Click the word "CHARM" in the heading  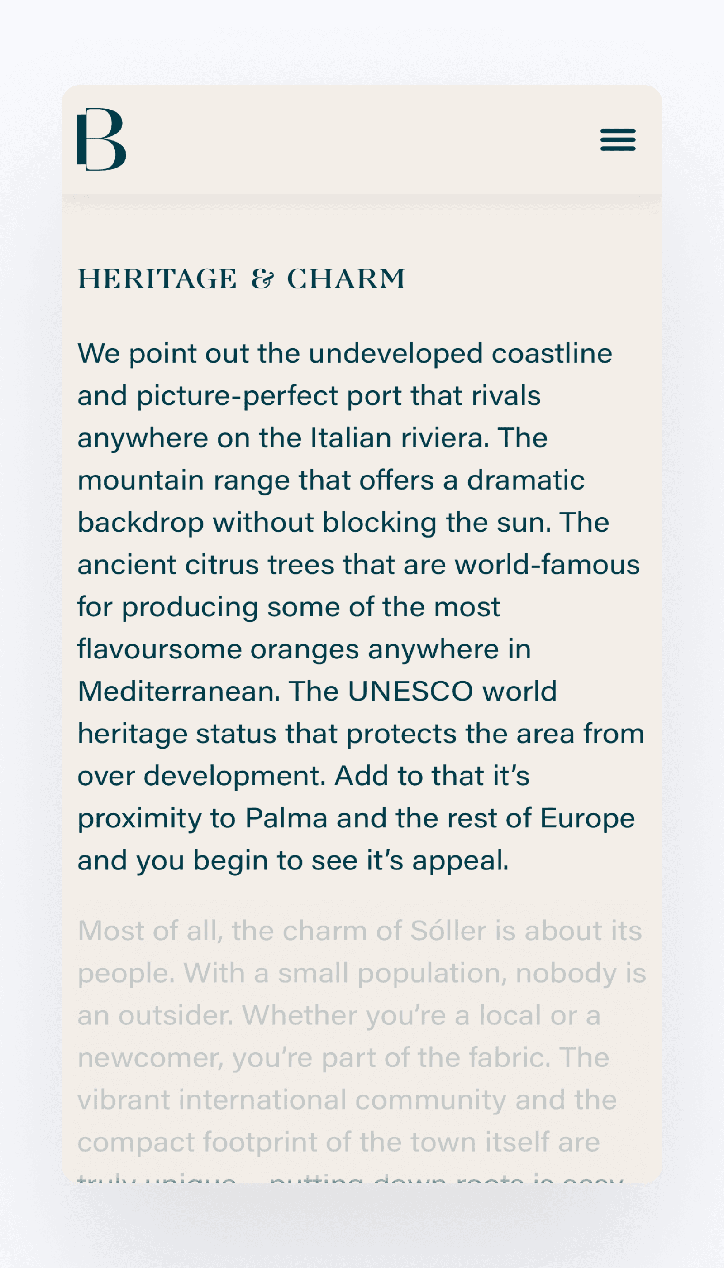click(347, 279)
